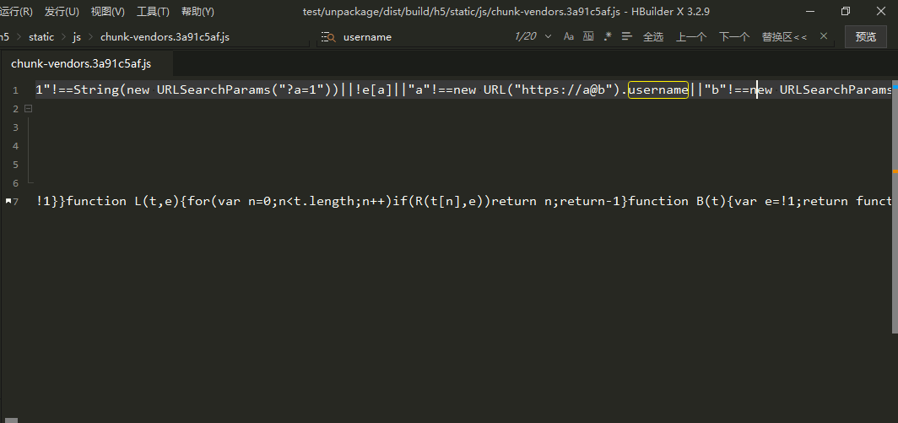Open the 帮助(Y) menu
The width and height of the screenshot is (898, 423).
click(x=197, y=12)
